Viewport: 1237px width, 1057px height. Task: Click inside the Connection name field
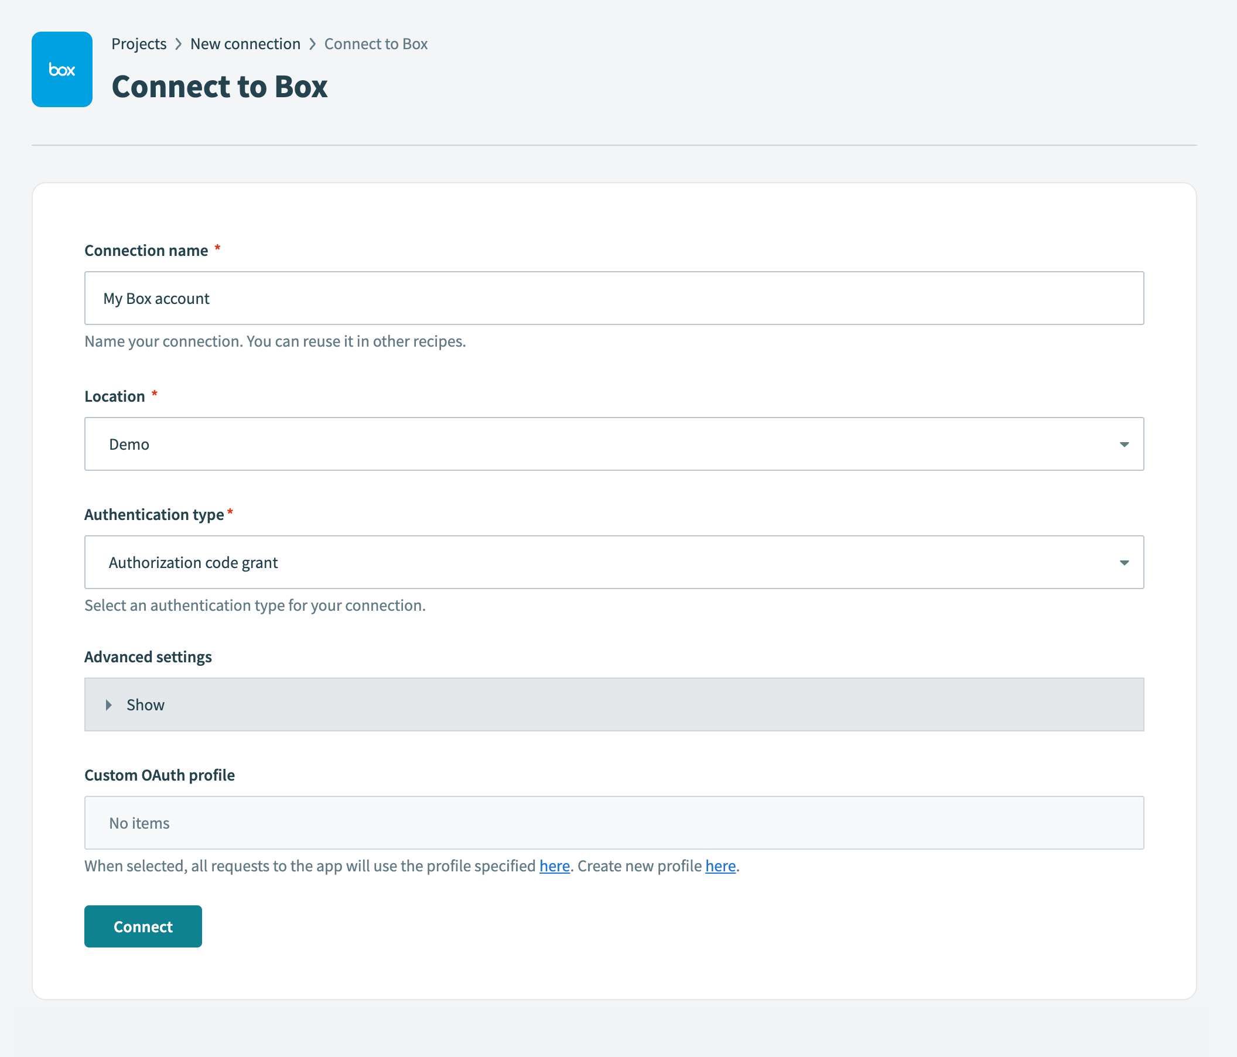pos(614,298)
